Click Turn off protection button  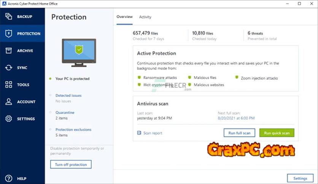(x=71, y=164)
